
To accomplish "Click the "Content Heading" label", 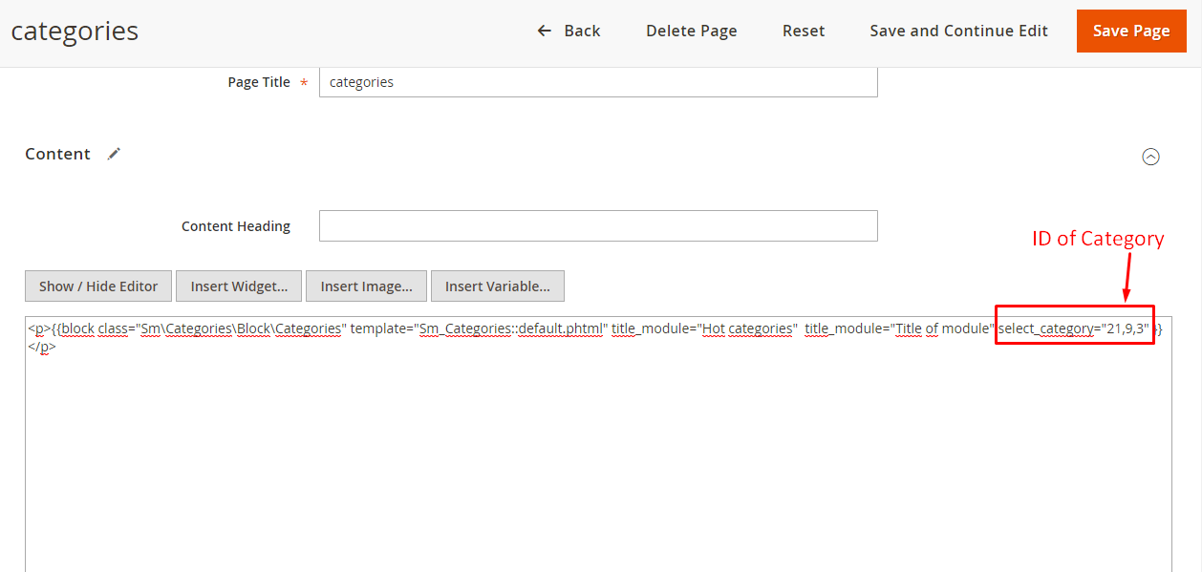I will (x=236, y=226).
